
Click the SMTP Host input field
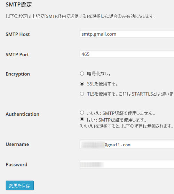tap(127, 34)
